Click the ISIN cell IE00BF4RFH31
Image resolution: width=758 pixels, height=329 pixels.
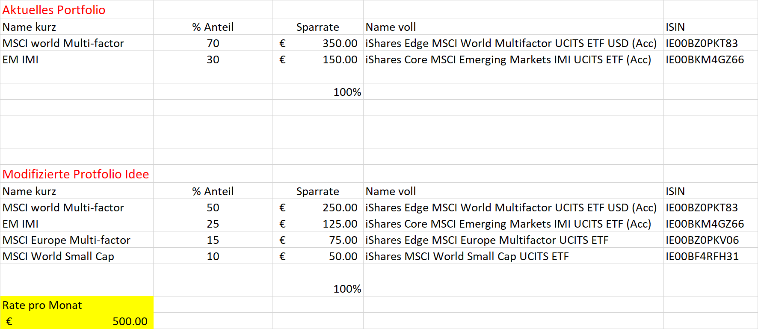pyautogui.click(x=711, y=256)
